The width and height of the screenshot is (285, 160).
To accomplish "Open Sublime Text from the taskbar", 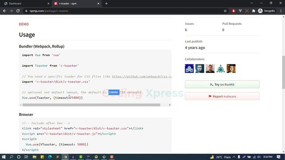I will pos(57,157).
